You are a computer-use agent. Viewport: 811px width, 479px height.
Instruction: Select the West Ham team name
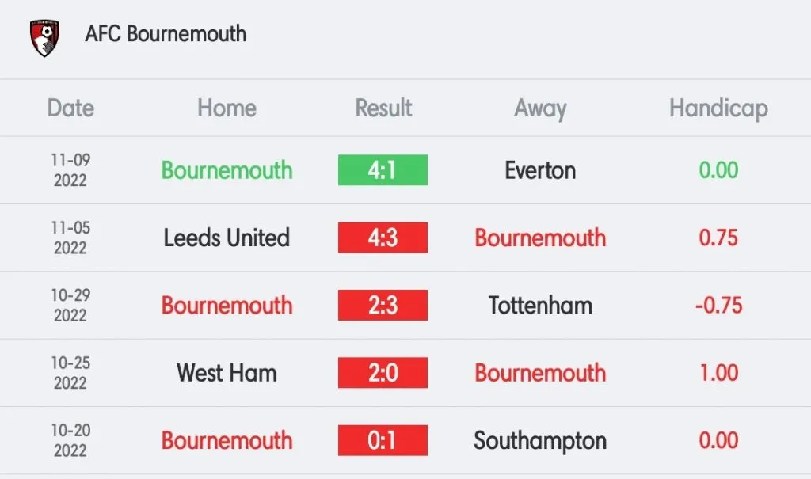(x=227, y=373)
